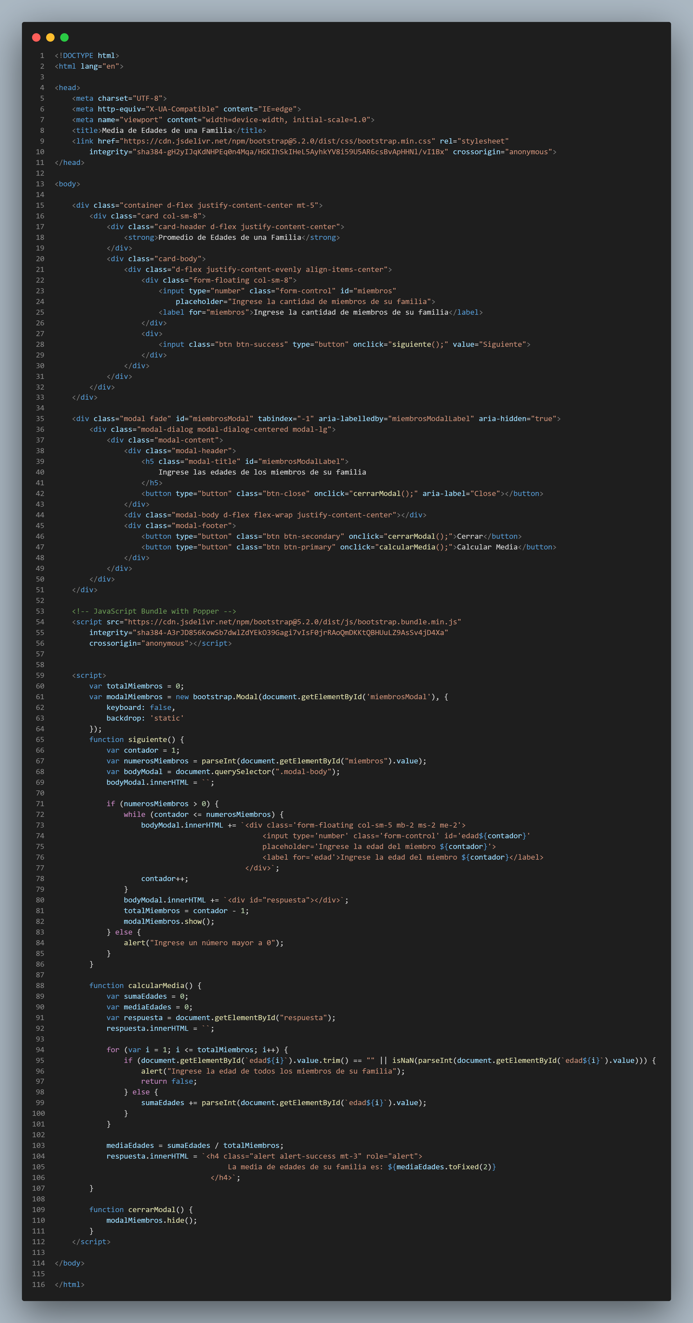Click the 'keyboard: false,' line
This screenshot has width=693, height=1323.
click(x=141, y=708)
